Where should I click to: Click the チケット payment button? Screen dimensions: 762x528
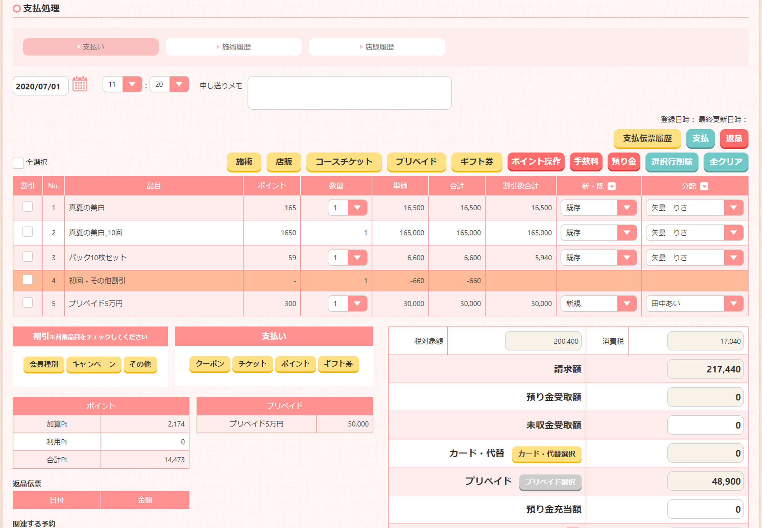(253, 364)
